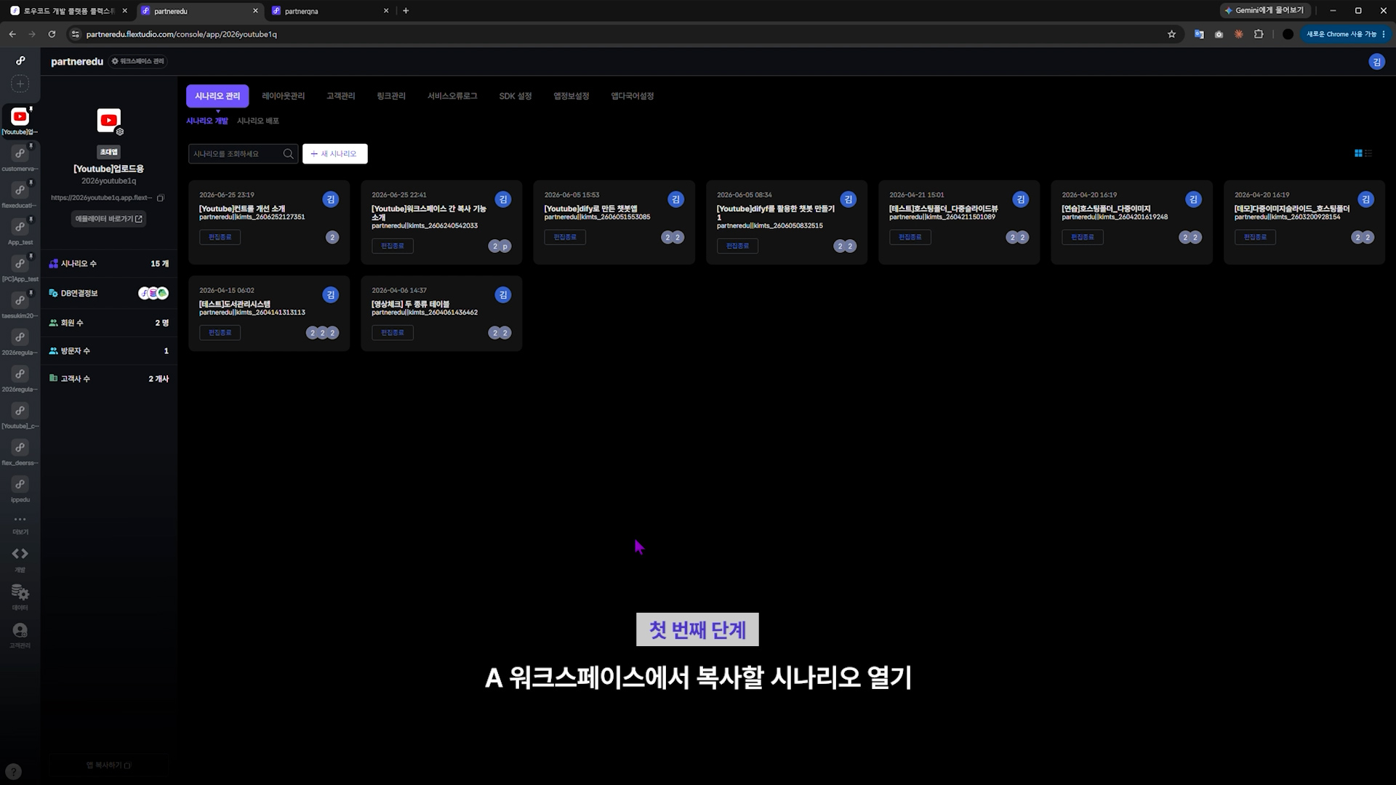
Task: Click the search magnifier icon in the scenario field
Action: pyautogui.click(x=288, y=153)
